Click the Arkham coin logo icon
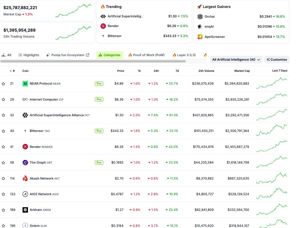Screen dimensions: 298x228 tap(25, 210)
